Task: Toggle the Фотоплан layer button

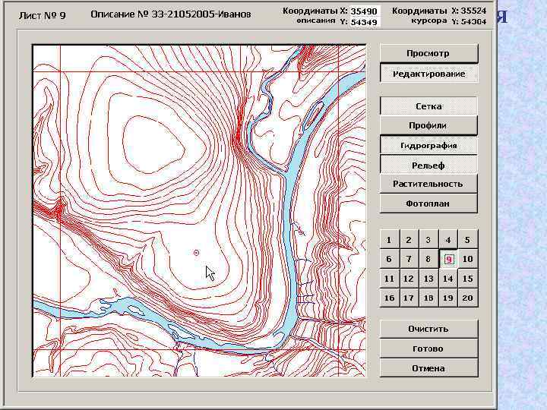Action: tap(428, 203)
